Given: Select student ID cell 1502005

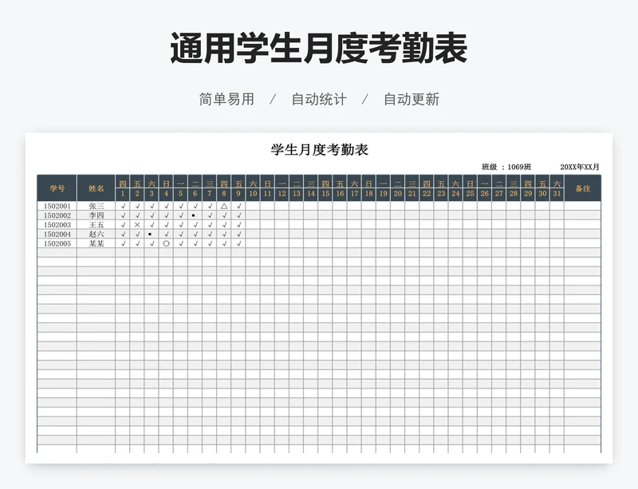Looking at the screenshot, I should pyautogui.click(x=57, y=243).
